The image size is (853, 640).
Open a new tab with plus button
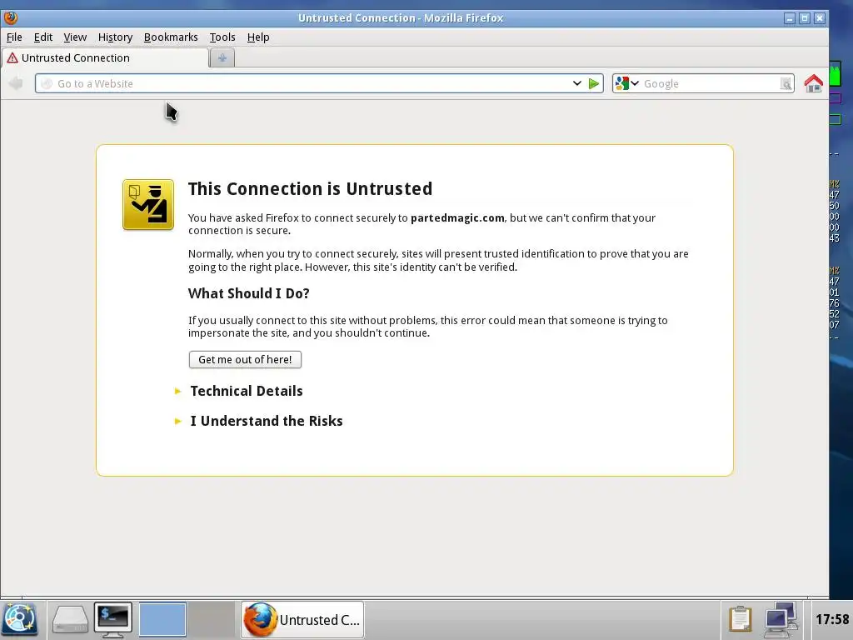click(x=222, y=57)
